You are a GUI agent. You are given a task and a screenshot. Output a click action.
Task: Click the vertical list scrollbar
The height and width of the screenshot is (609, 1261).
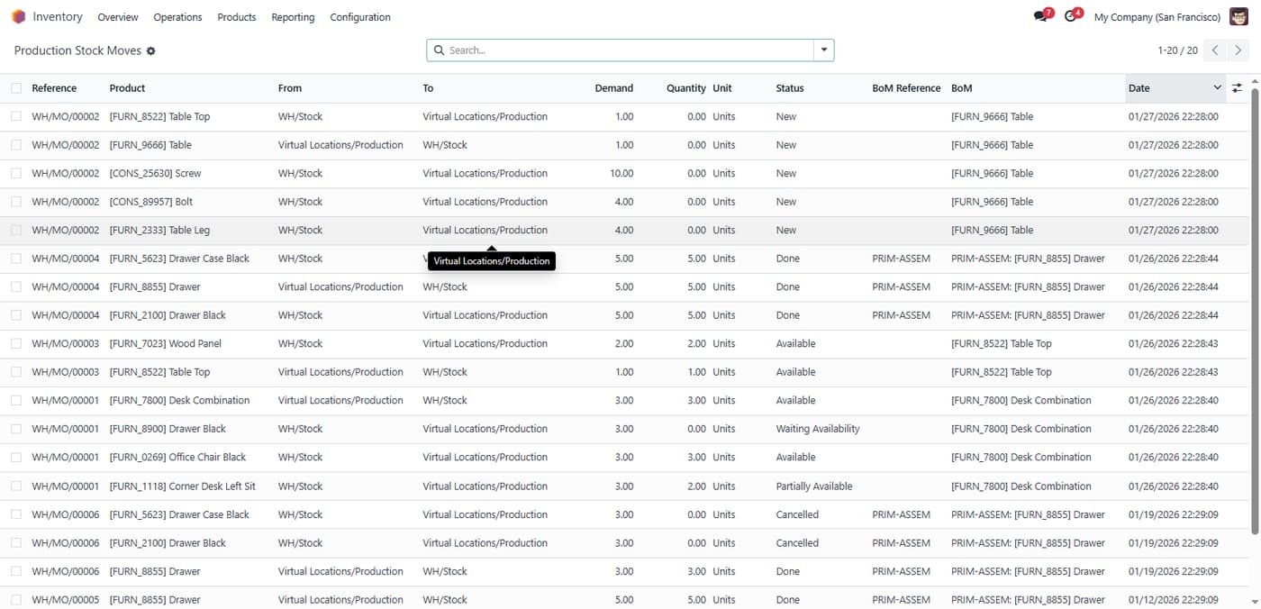(1255, 311)
